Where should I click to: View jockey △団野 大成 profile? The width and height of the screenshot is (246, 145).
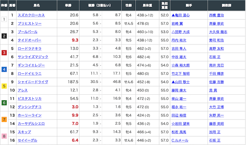(x=181, y=32)
